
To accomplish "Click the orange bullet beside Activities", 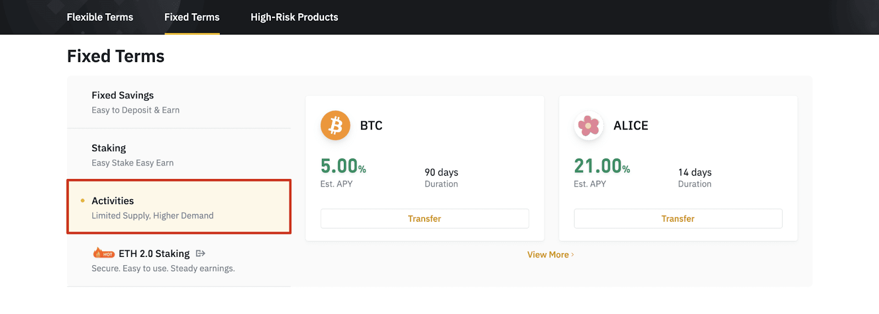I will click(x=82, y=200).
